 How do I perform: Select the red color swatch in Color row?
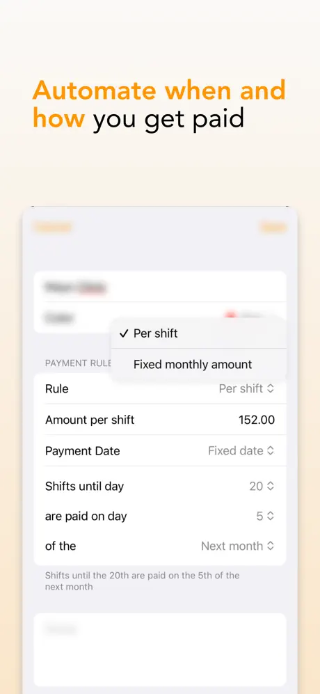tap(230, 316)
